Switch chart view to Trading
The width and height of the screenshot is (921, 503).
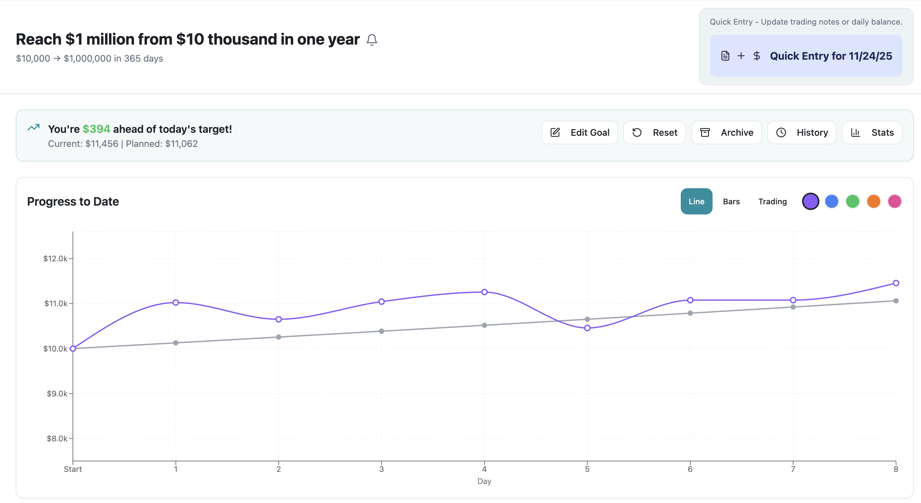tap(772, 201)
